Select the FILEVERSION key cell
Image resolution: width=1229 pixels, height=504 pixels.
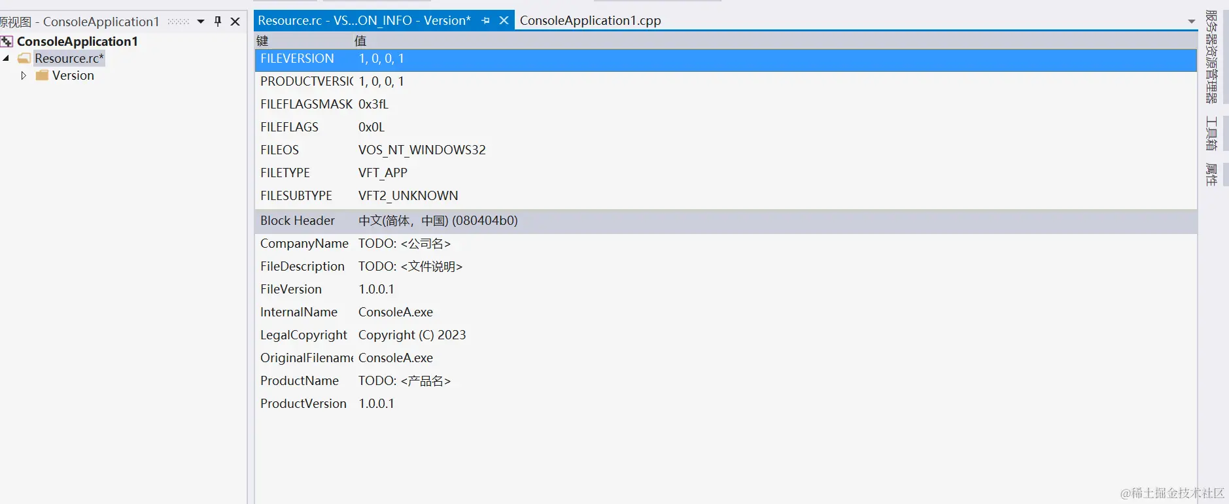(x=298, y=58)
